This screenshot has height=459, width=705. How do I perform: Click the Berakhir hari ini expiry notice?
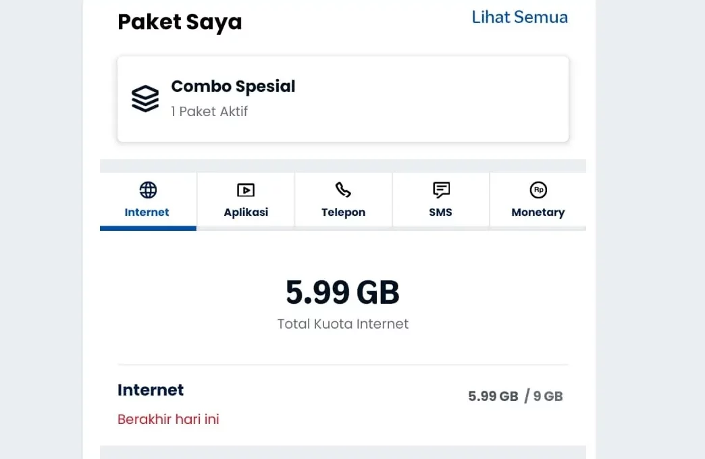tap(168, 419)
